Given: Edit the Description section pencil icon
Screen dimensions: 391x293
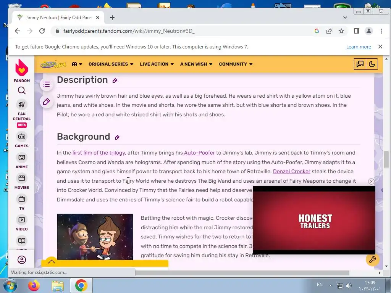Looking at the screenshot, I should [115, 80].
